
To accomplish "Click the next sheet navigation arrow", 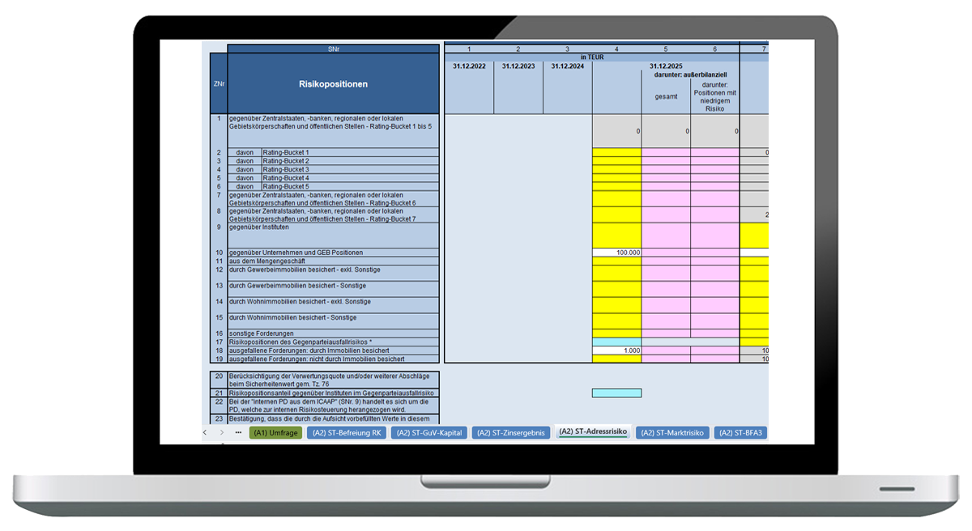I will (x=222, y=433).
